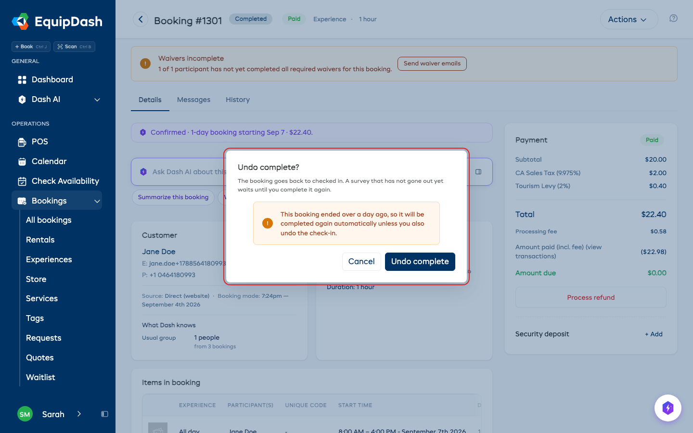Expand the Dash AI submenu chevron
This screenshot has width=693, height=433.
[x=97, y=100]
